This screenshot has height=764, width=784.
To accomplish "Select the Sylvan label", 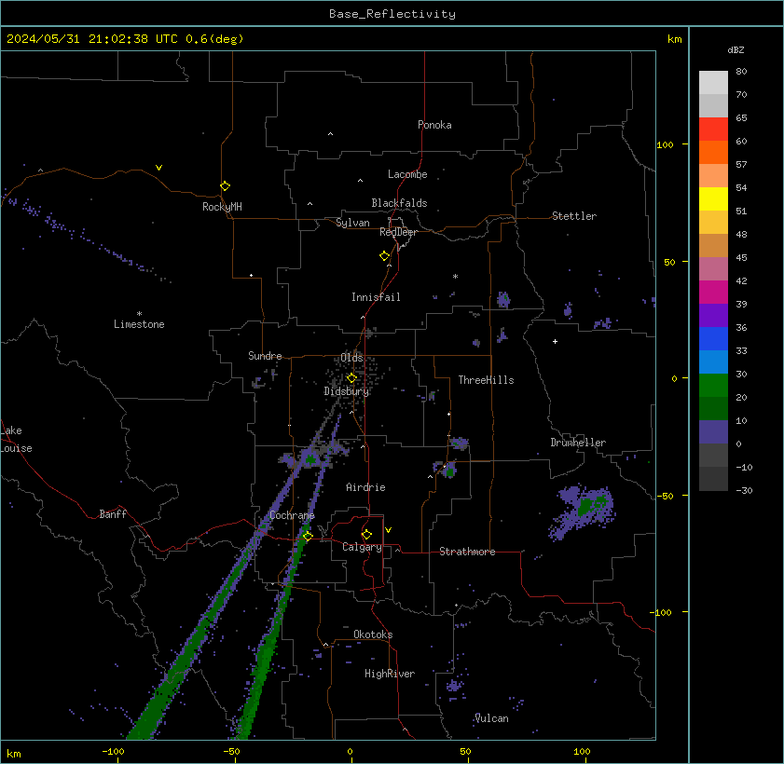I will (352, 223).
